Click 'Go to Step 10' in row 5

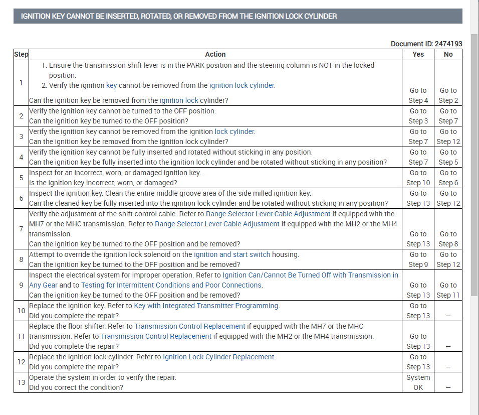[x=418, y=178]
